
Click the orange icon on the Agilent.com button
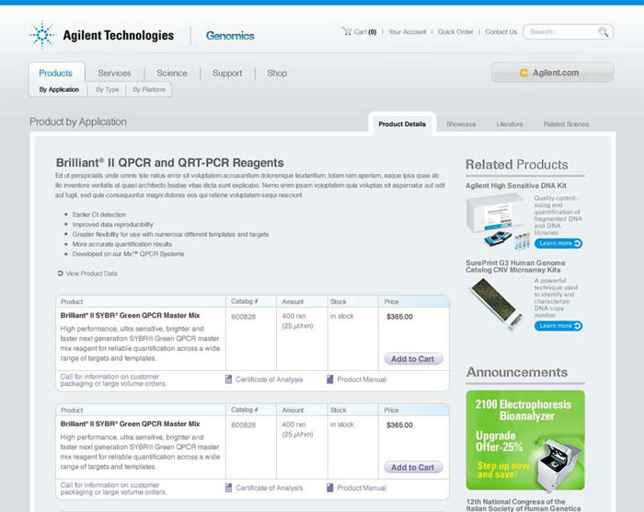523,73
